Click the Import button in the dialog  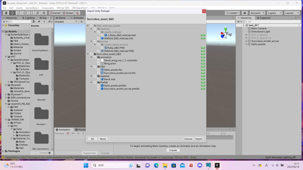click(x=199, y=139)
